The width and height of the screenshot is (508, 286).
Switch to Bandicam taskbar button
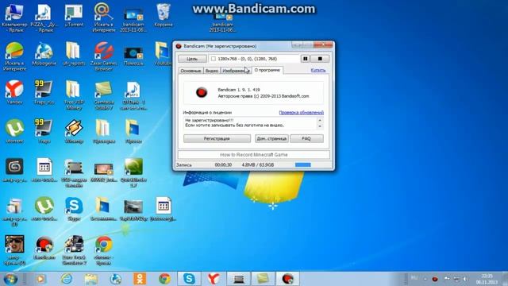287,279
